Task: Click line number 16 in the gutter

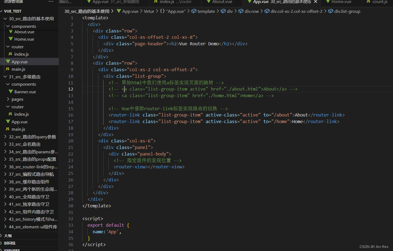Action: pyautogui.click(x=71, y=115)
